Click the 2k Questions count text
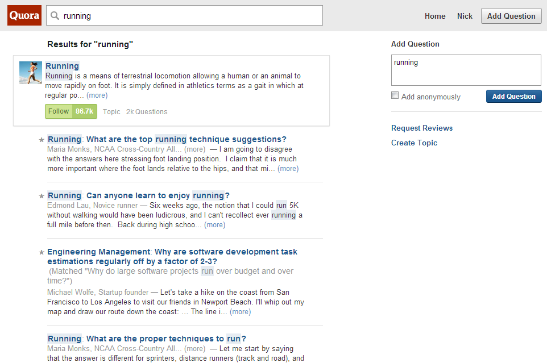547x363 pixels. pyautogui.click(x=147, y=112)
